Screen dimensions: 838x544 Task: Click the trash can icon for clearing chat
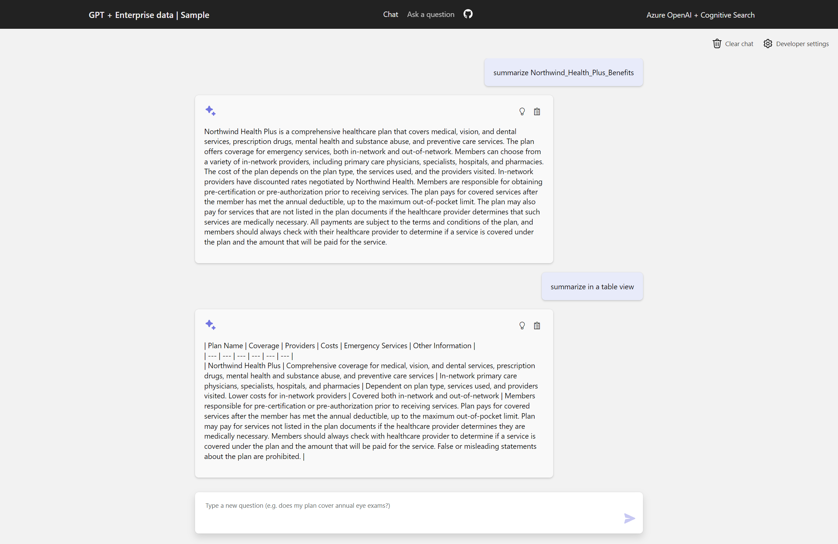tap(717, 43)
